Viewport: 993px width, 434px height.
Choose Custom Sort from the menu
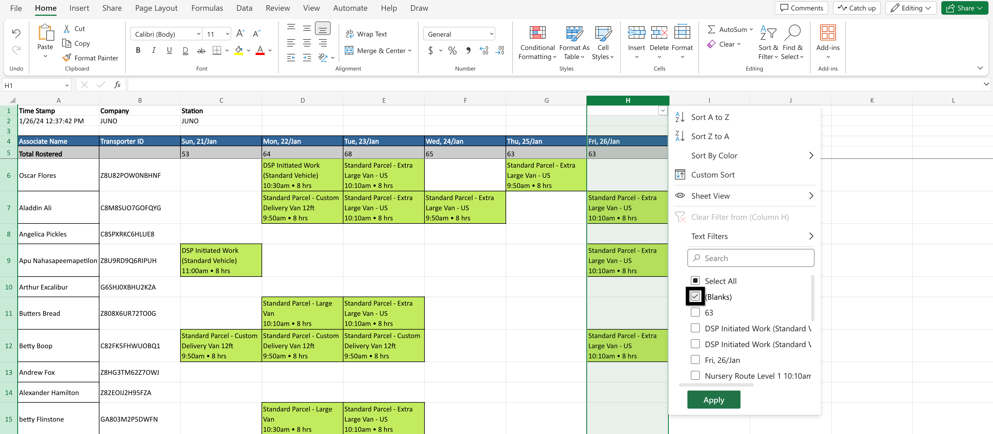click(x=712, y=175)
